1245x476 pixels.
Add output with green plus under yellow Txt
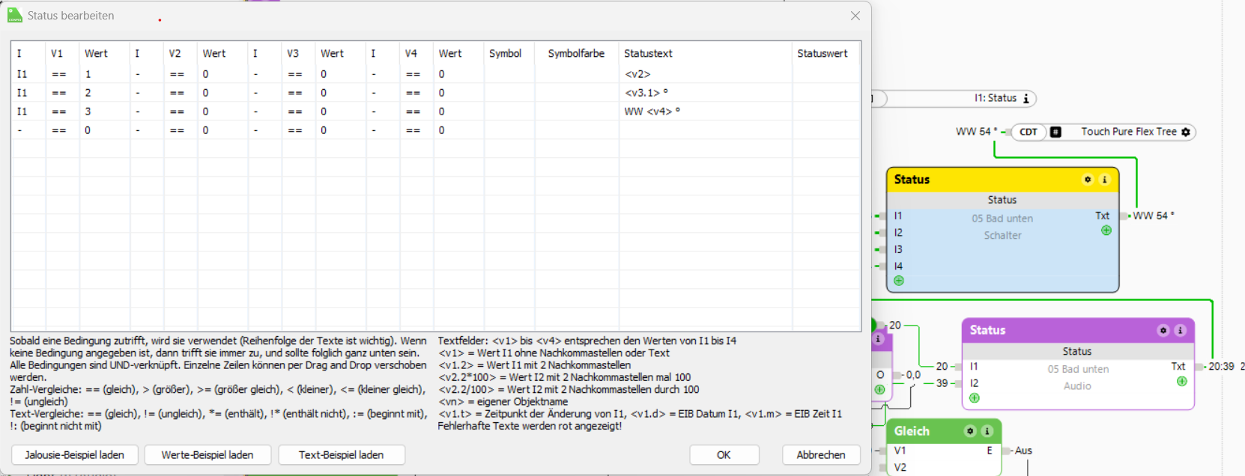(x=1106, y=231)
